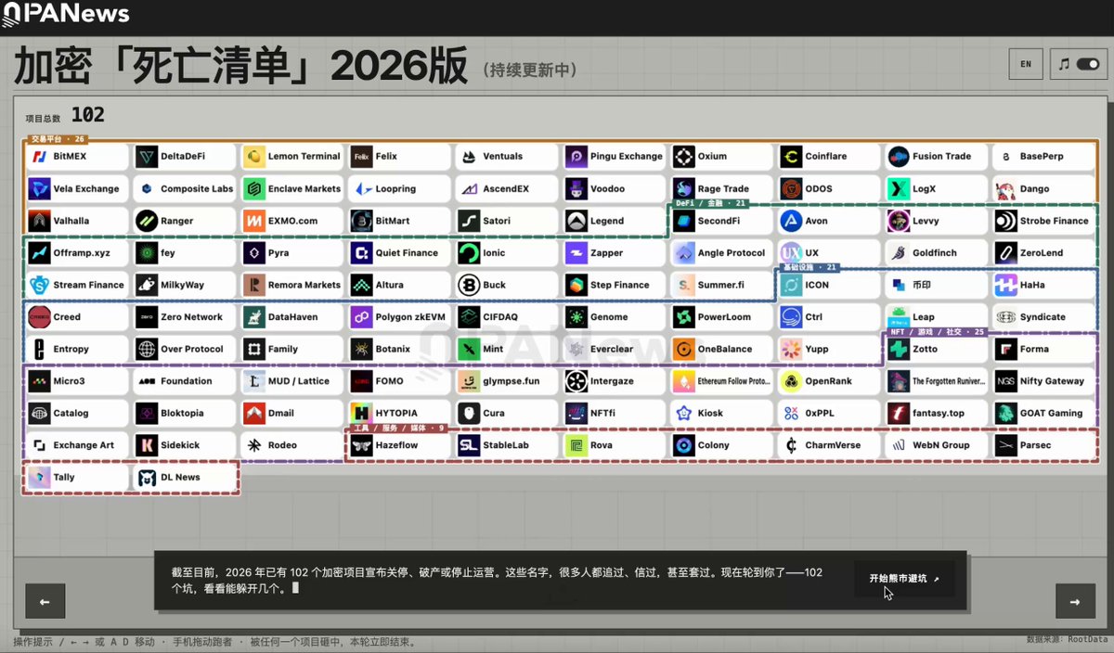Click the Goldfinch logo icon
The width and height of the screenshot is (1114, 653).
899,253
